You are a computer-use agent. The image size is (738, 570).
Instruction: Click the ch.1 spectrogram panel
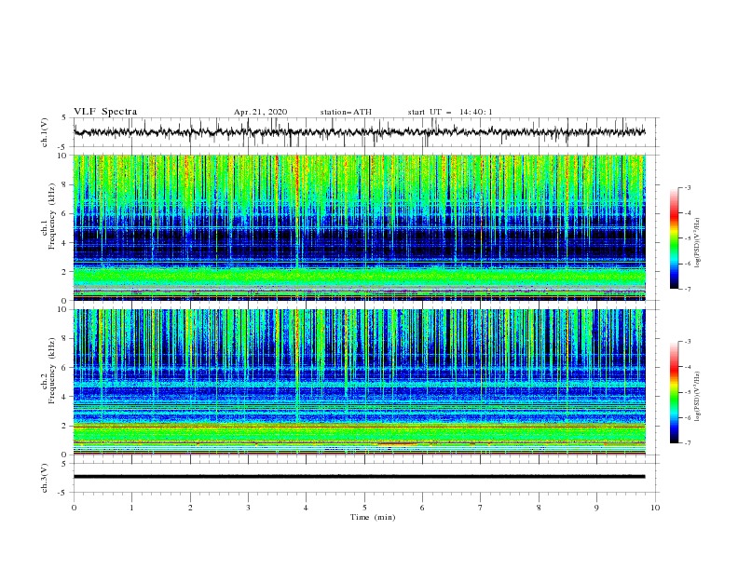[x=359, y=227]
